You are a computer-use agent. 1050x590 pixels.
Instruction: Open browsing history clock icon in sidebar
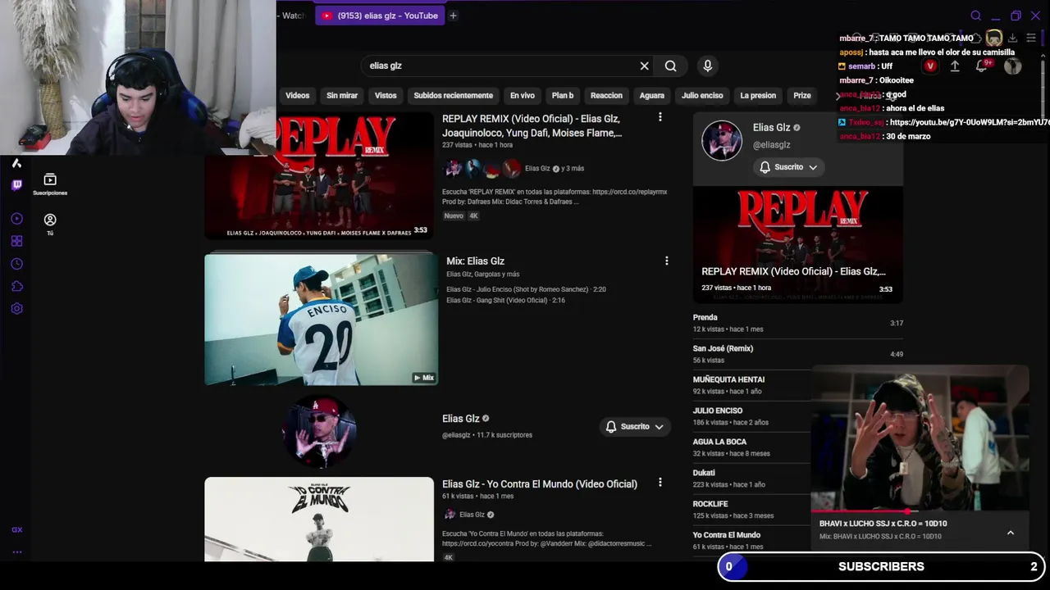point(16,264)
